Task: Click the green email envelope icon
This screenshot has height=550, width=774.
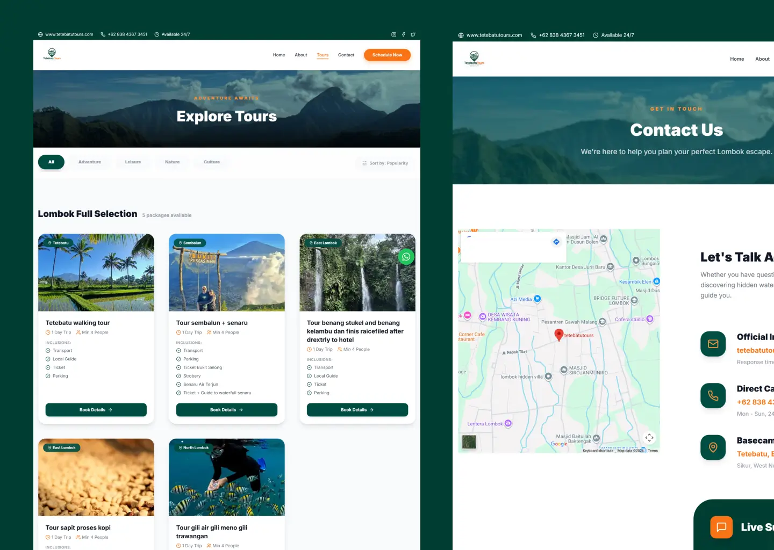Action: [x=713, y=344]
